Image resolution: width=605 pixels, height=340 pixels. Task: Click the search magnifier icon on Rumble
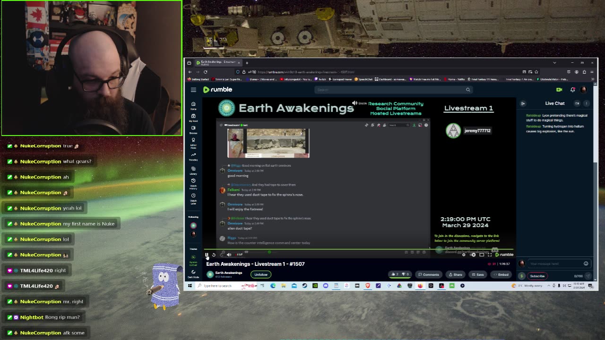point(468,90)
